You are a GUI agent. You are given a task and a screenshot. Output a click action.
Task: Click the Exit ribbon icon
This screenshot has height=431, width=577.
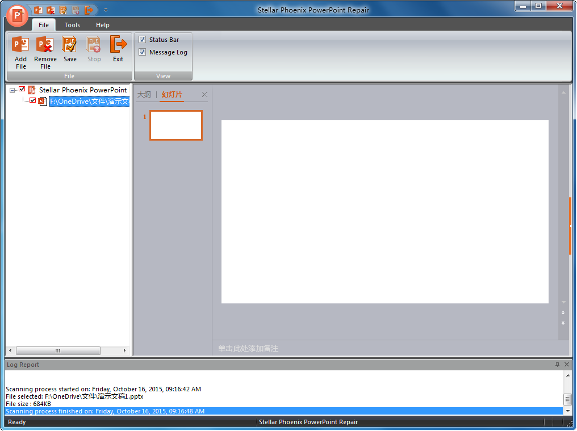pyautogui.click(x=118, y=50)
